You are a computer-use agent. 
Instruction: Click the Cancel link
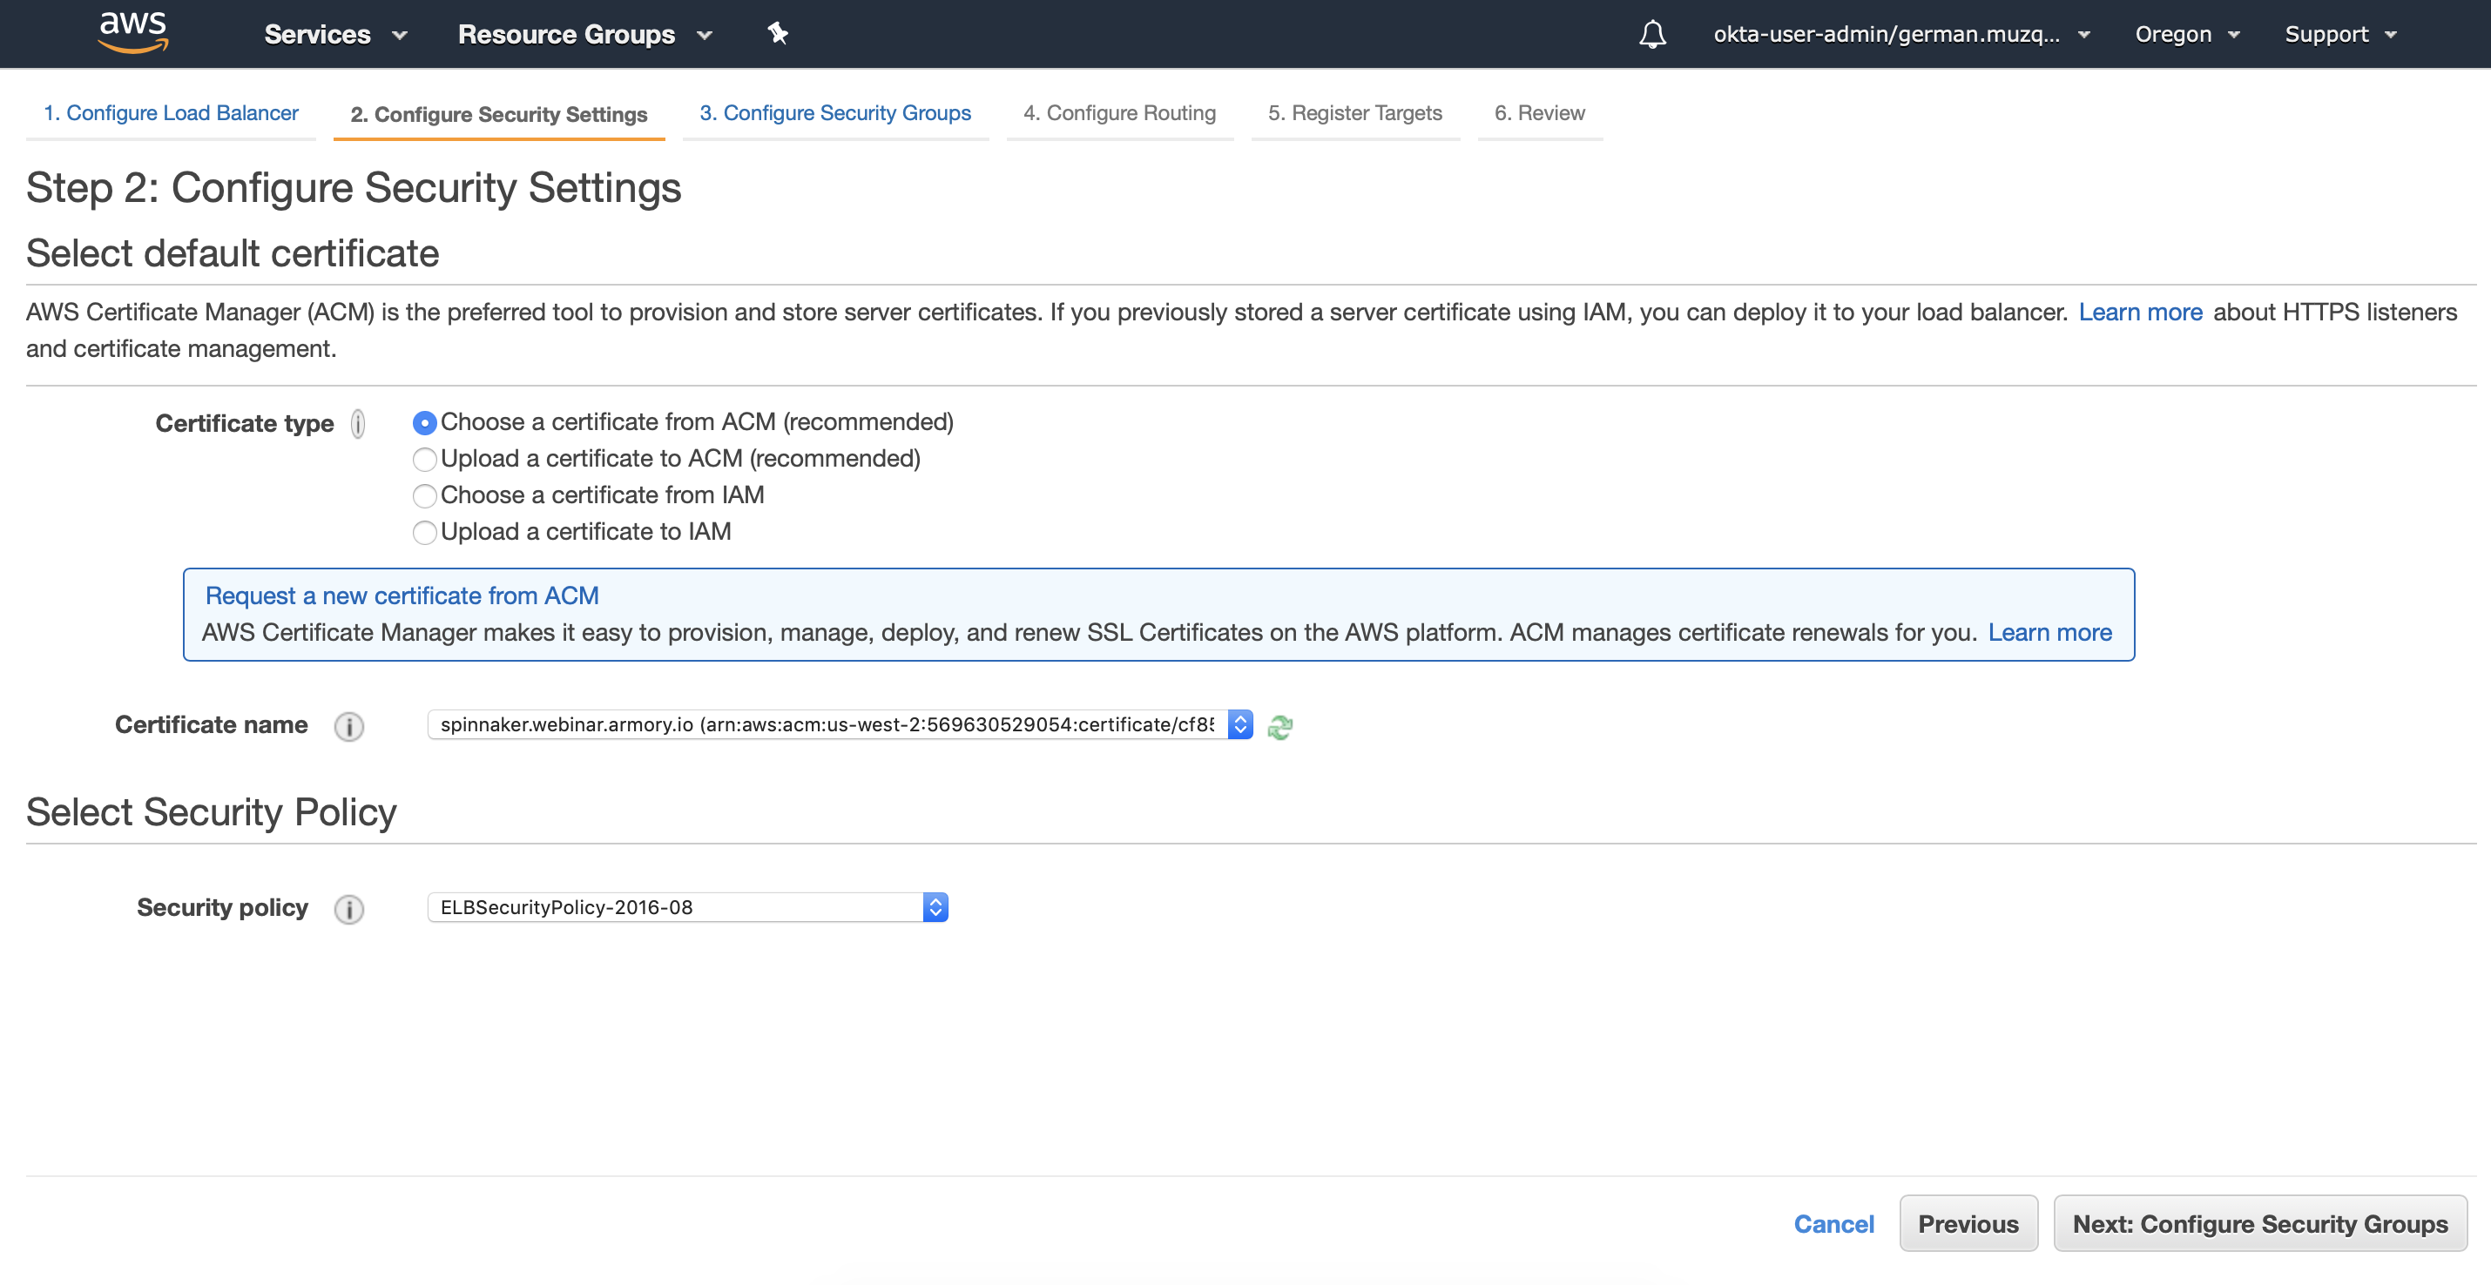[1833, 1224]
